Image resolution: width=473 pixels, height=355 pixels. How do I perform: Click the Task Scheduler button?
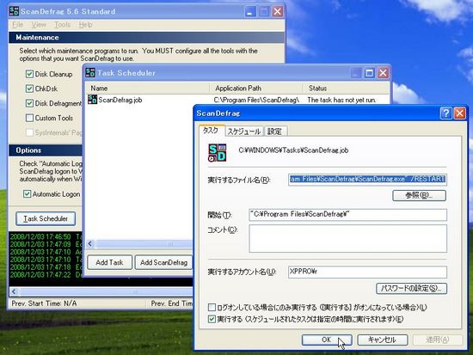point(46,218)
